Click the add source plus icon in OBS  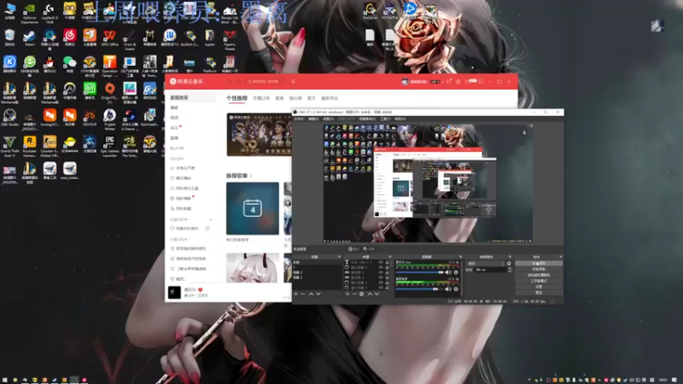click(x=347, y=294)
